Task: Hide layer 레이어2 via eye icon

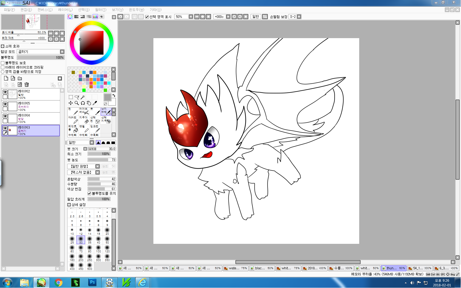Action: pos(5,92)
